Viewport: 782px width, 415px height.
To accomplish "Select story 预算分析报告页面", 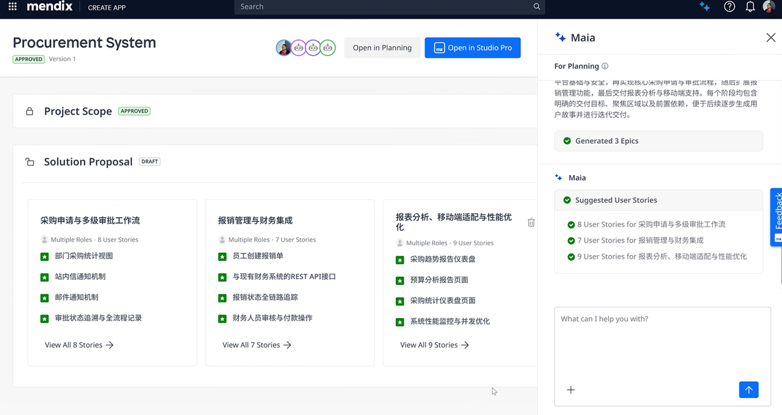I will tap(439, 280).
